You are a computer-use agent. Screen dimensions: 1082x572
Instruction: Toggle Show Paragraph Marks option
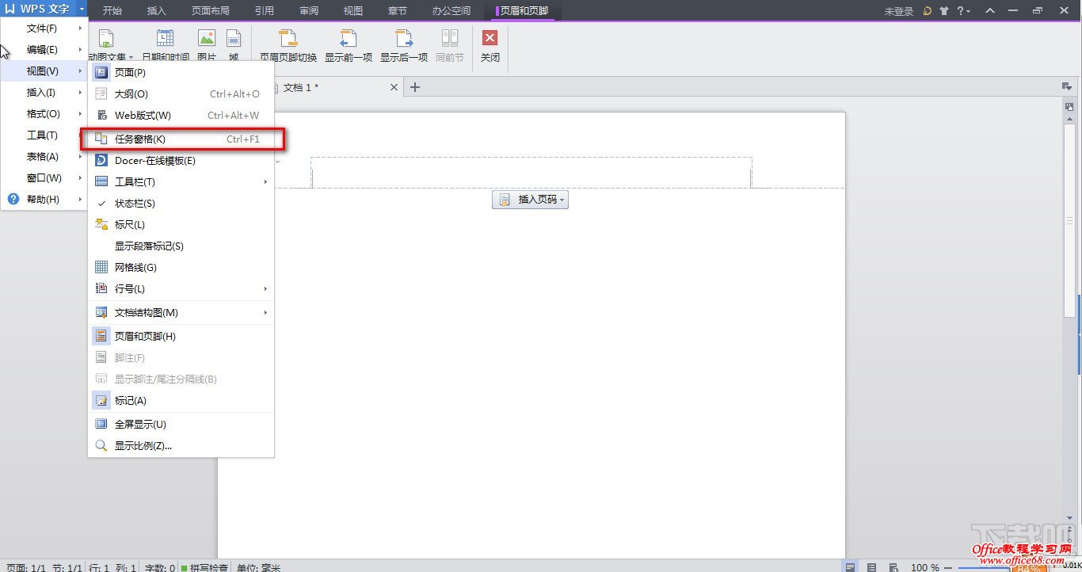coord(149,246)
